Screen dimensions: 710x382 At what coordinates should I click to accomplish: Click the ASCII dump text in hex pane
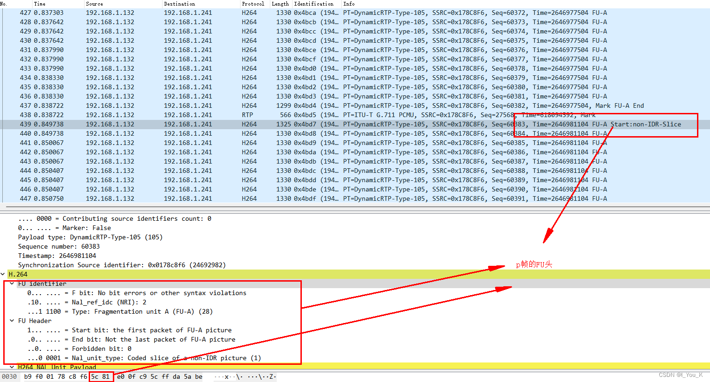click(x=245, y=376)
